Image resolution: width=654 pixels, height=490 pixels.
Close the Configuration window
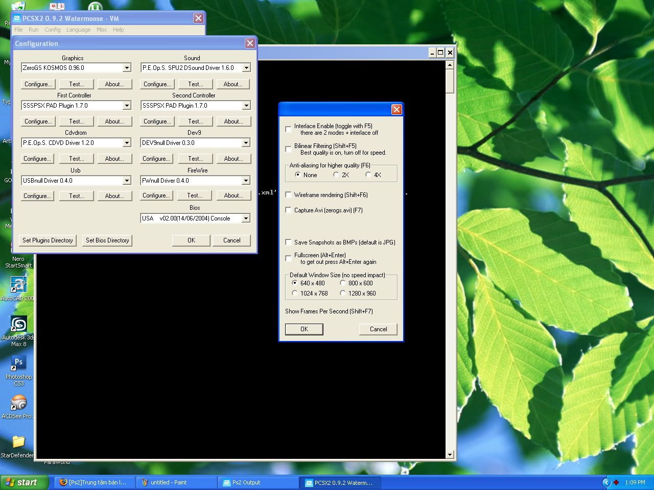pos(250,43)
